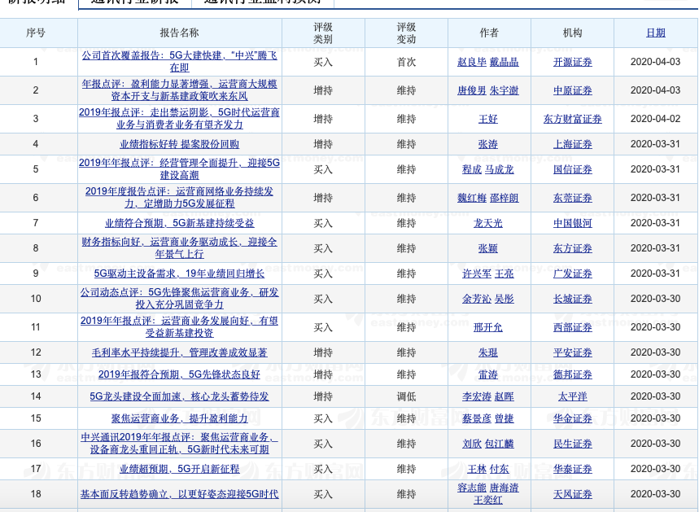Screen dimensions: 699x512
Task: Open report '聚焦运营商业务，提升盈利能力'
Action: (x=180, y=418)
